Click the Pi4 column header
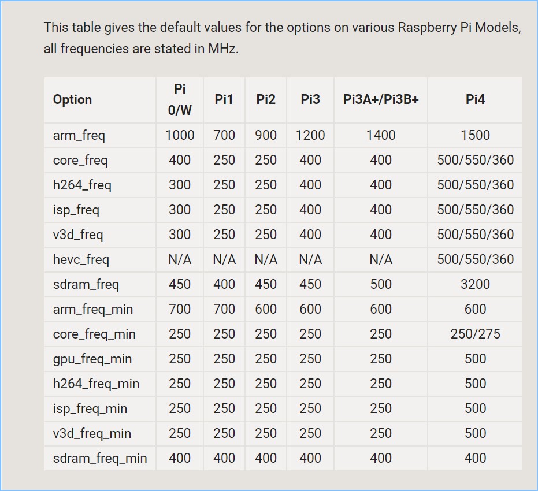538x491 pixels. click(475, 99)
